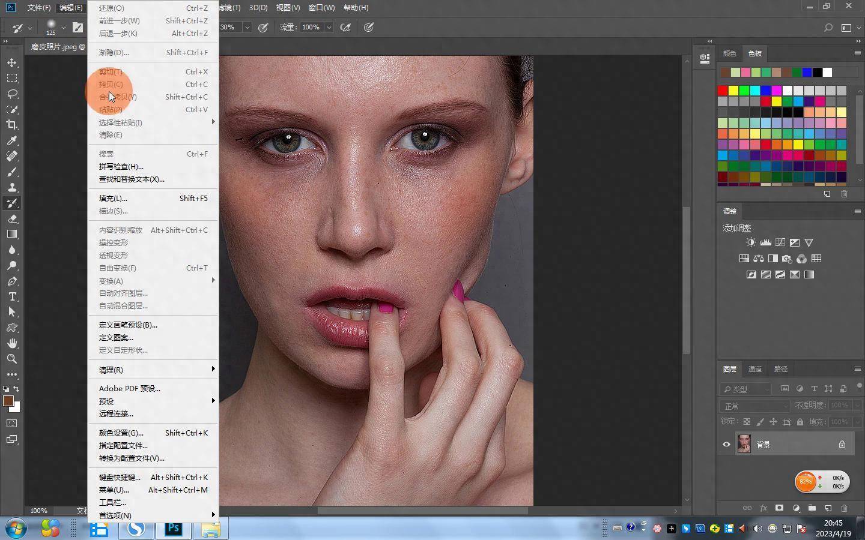The image size is (865, 540).
Task: Click the Brightness/Contrast adjustment icon
Action: tap(751, 242)
